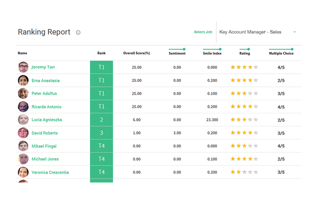Image resolution: width=317 pixels, height=206 pixels.
Task: Click Lucia Agnieszka's rank 2 badge
Action: click(x=101, y=120)
